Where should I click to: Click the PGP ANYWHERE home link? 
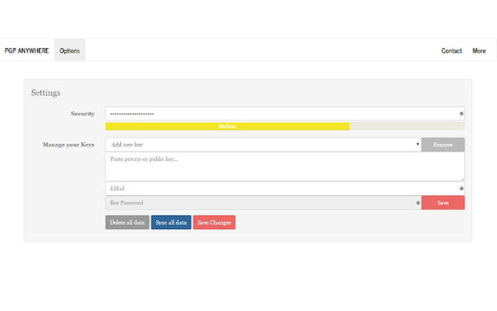click(x=27, y=50)
